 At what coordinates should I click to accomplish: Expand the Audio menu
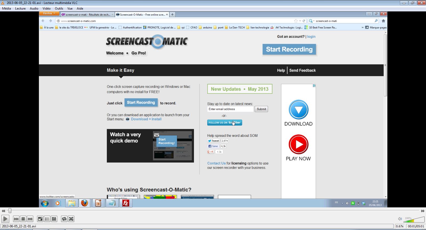pos(34,8)
